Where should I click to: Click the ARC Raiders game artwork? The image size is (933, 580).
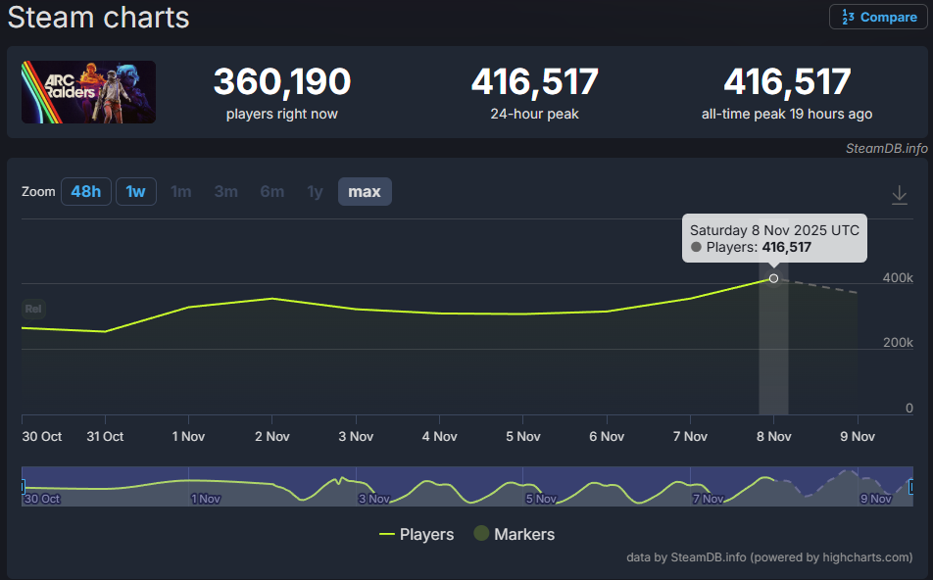coord(88,91)
